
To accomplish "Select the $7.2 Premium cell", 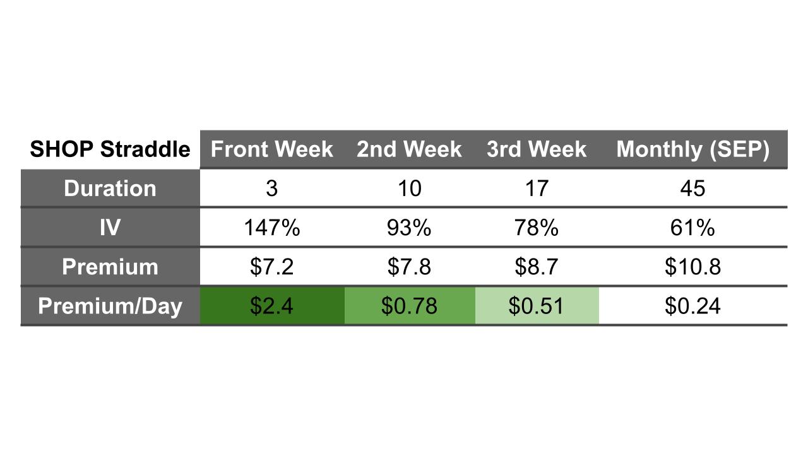I will (271, 267).
